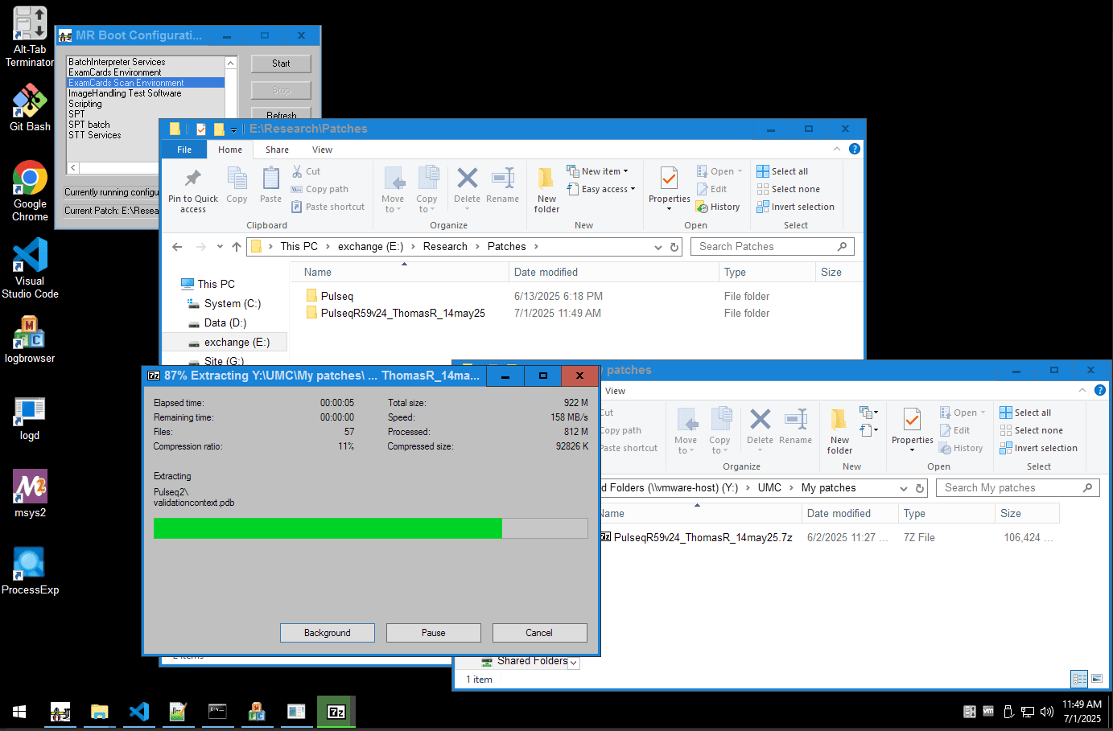Screen dimensions: 1113x731
Task: Sort by Date modified in Patches window
Action: tap(546, 273)
